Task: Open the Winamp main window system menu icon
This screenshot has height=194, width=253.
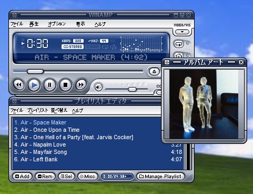Action: pyautogui.click(x=14, y=15)
